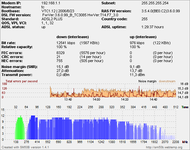Click the 2208 kHz frequency label

(x=175, y=142)
